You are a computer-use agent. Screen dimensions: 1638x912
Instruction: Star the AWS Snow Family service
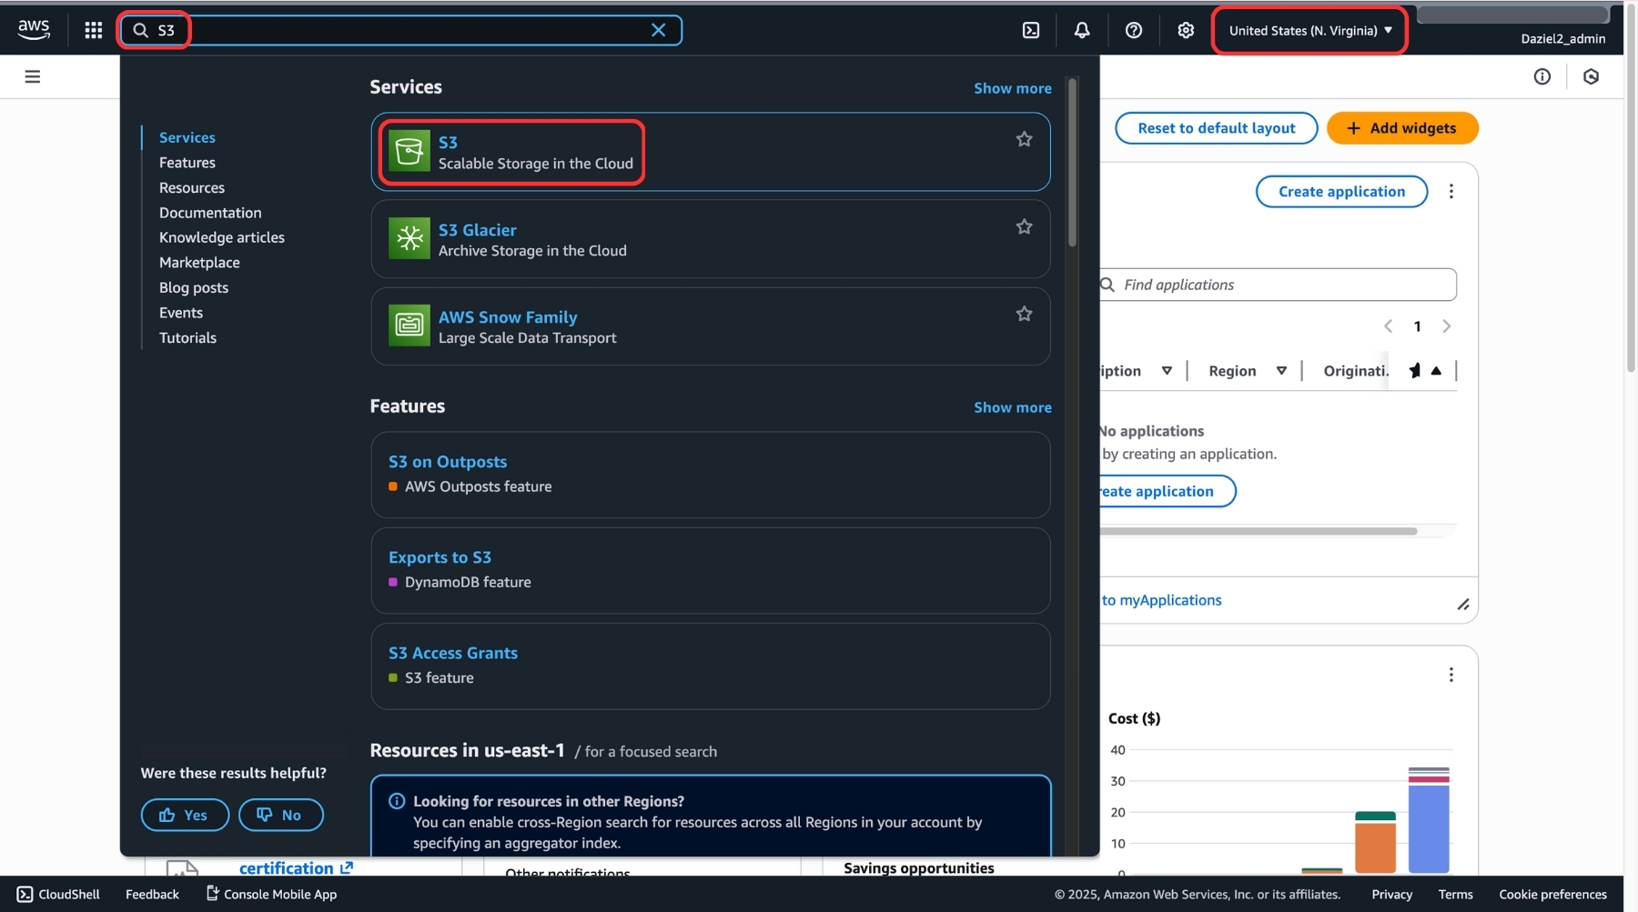[1024, 314]
